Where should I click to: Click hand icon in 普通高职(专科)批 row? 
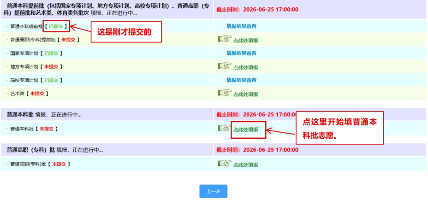click(224, 163)
